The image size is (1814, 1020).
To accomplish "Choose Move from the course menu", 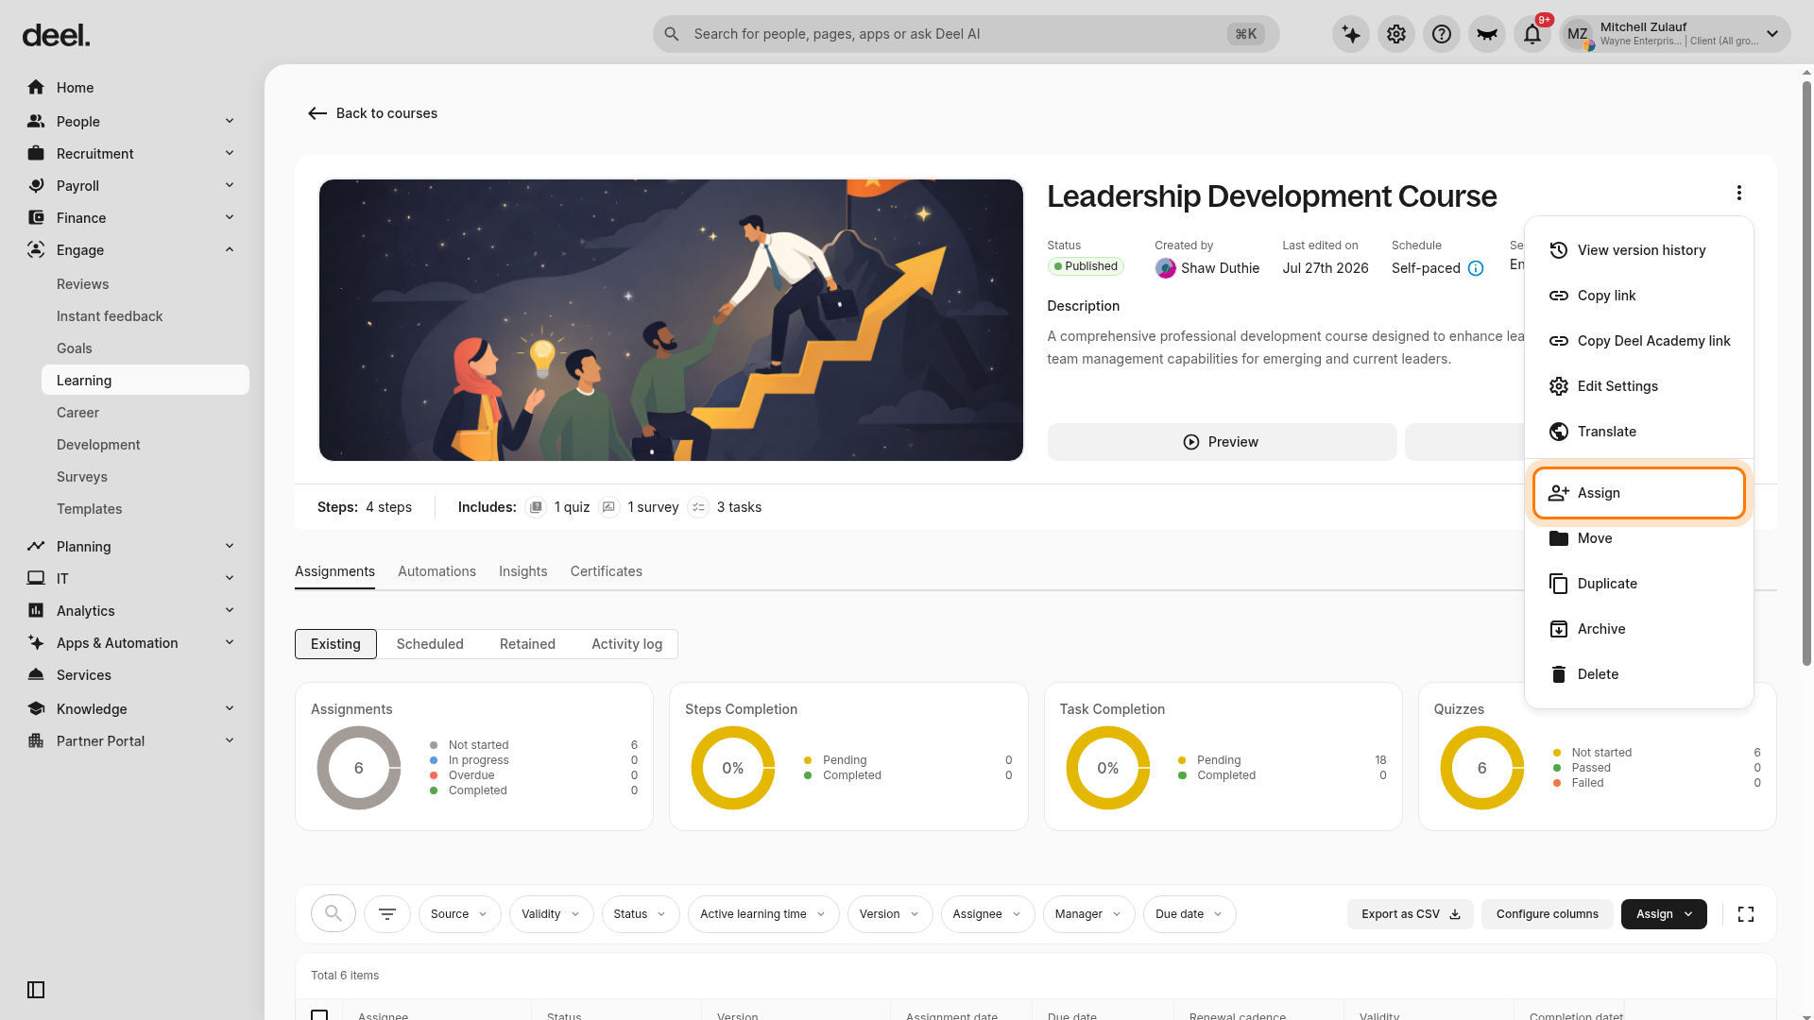I will [x=1638, y=538].
